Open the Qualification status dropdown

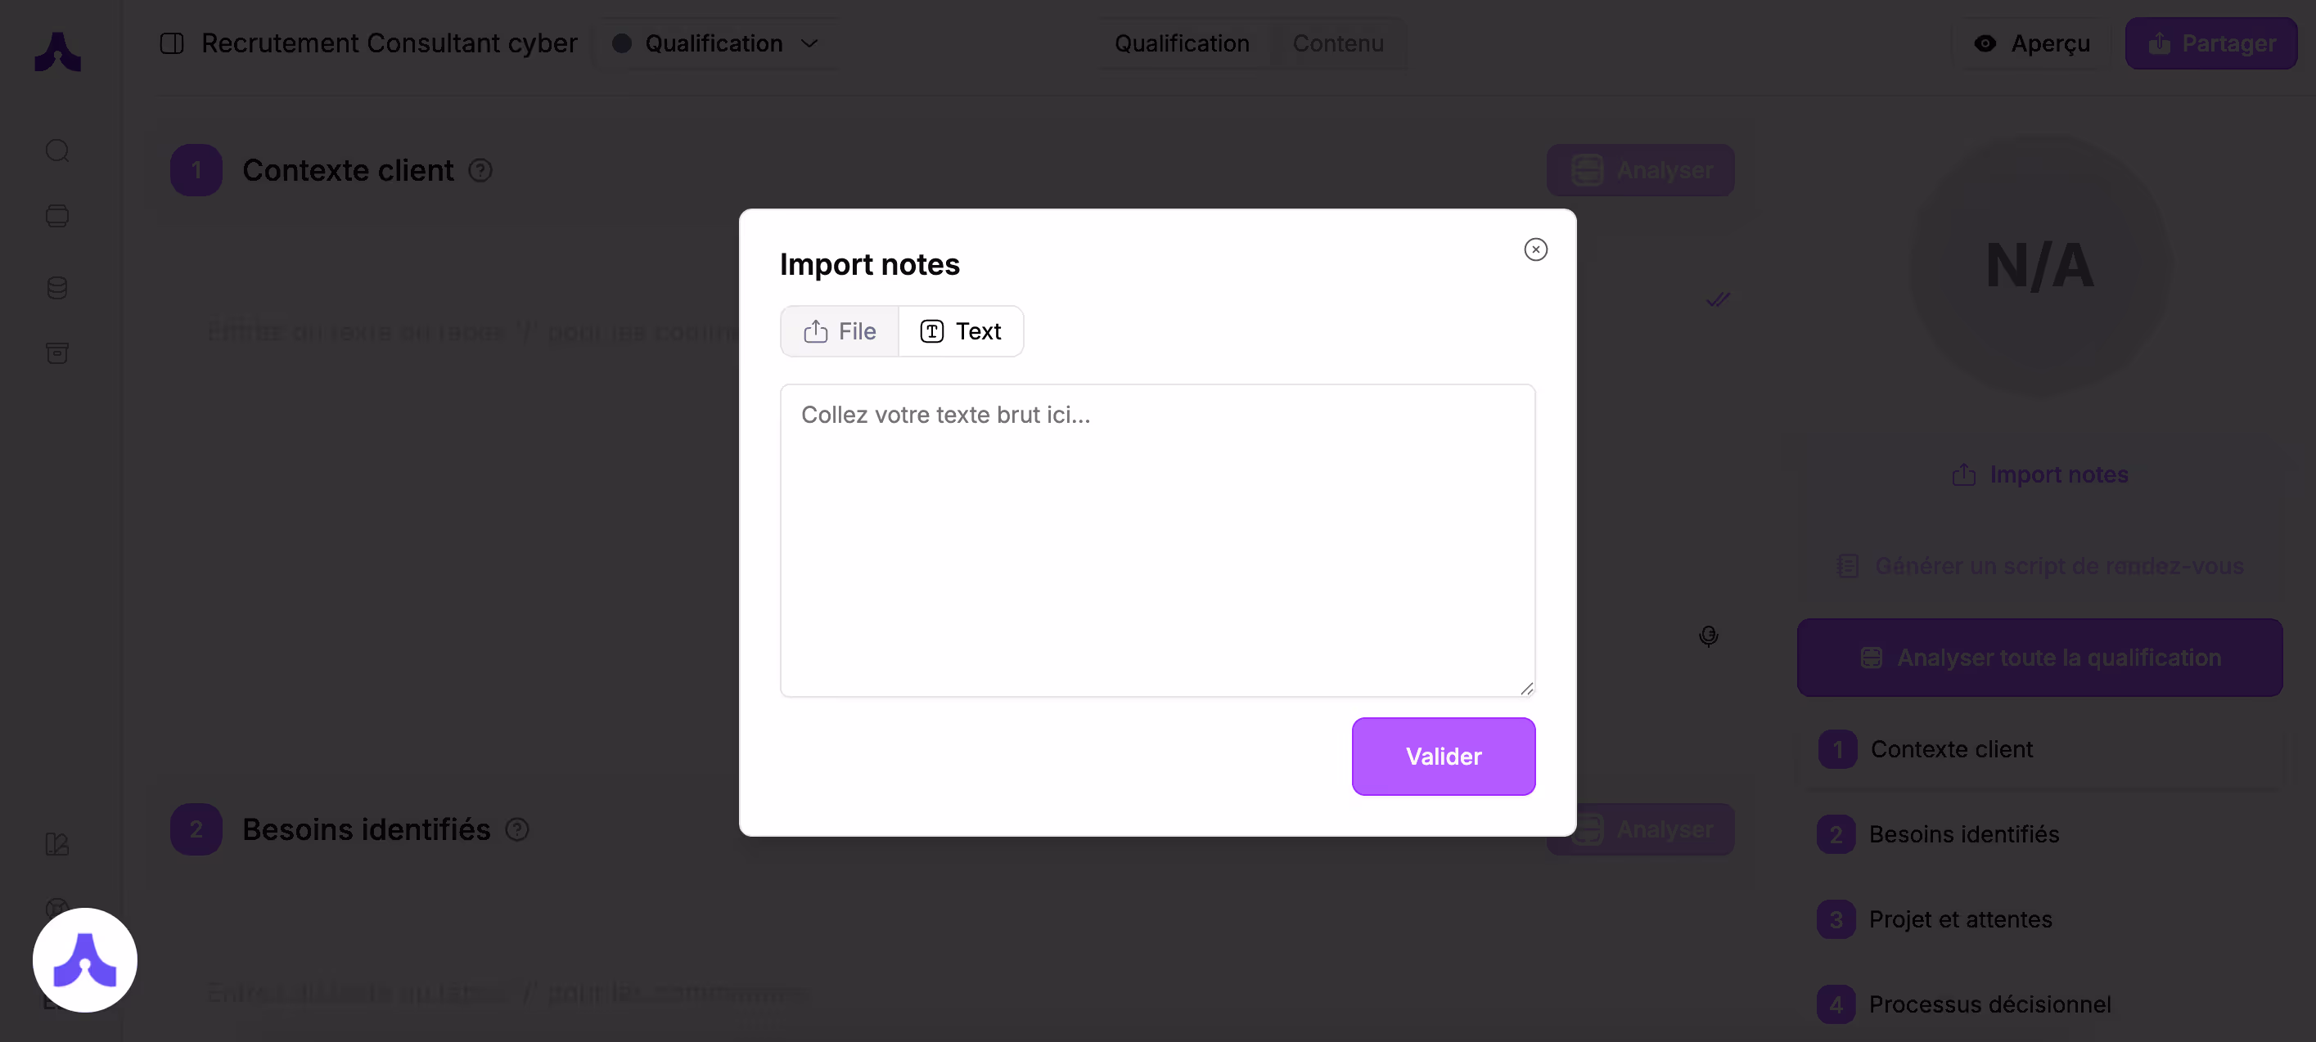[x=714, y=43]
